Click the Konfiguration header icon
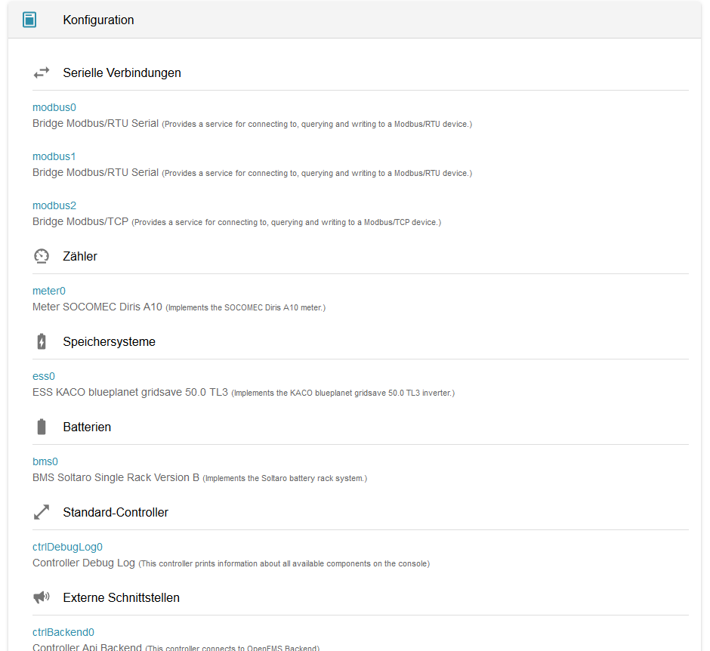The width and height of the screenshot is (710, 651). point(29,20)
